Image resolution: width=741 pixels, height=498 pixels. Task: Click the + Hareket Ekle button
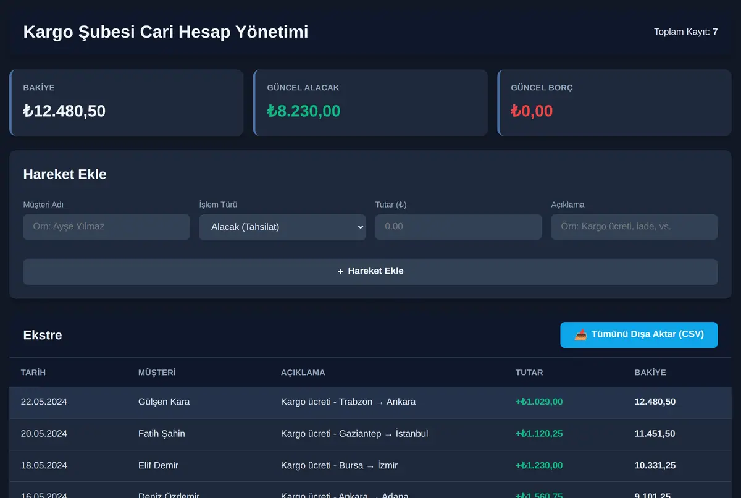click(371, 271)
